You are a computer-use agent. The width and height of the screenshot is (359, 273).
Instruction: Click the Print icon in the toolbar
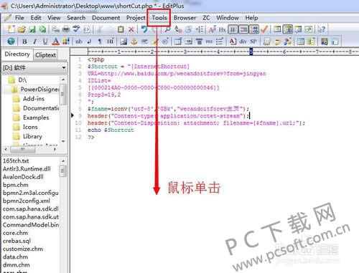66,29
